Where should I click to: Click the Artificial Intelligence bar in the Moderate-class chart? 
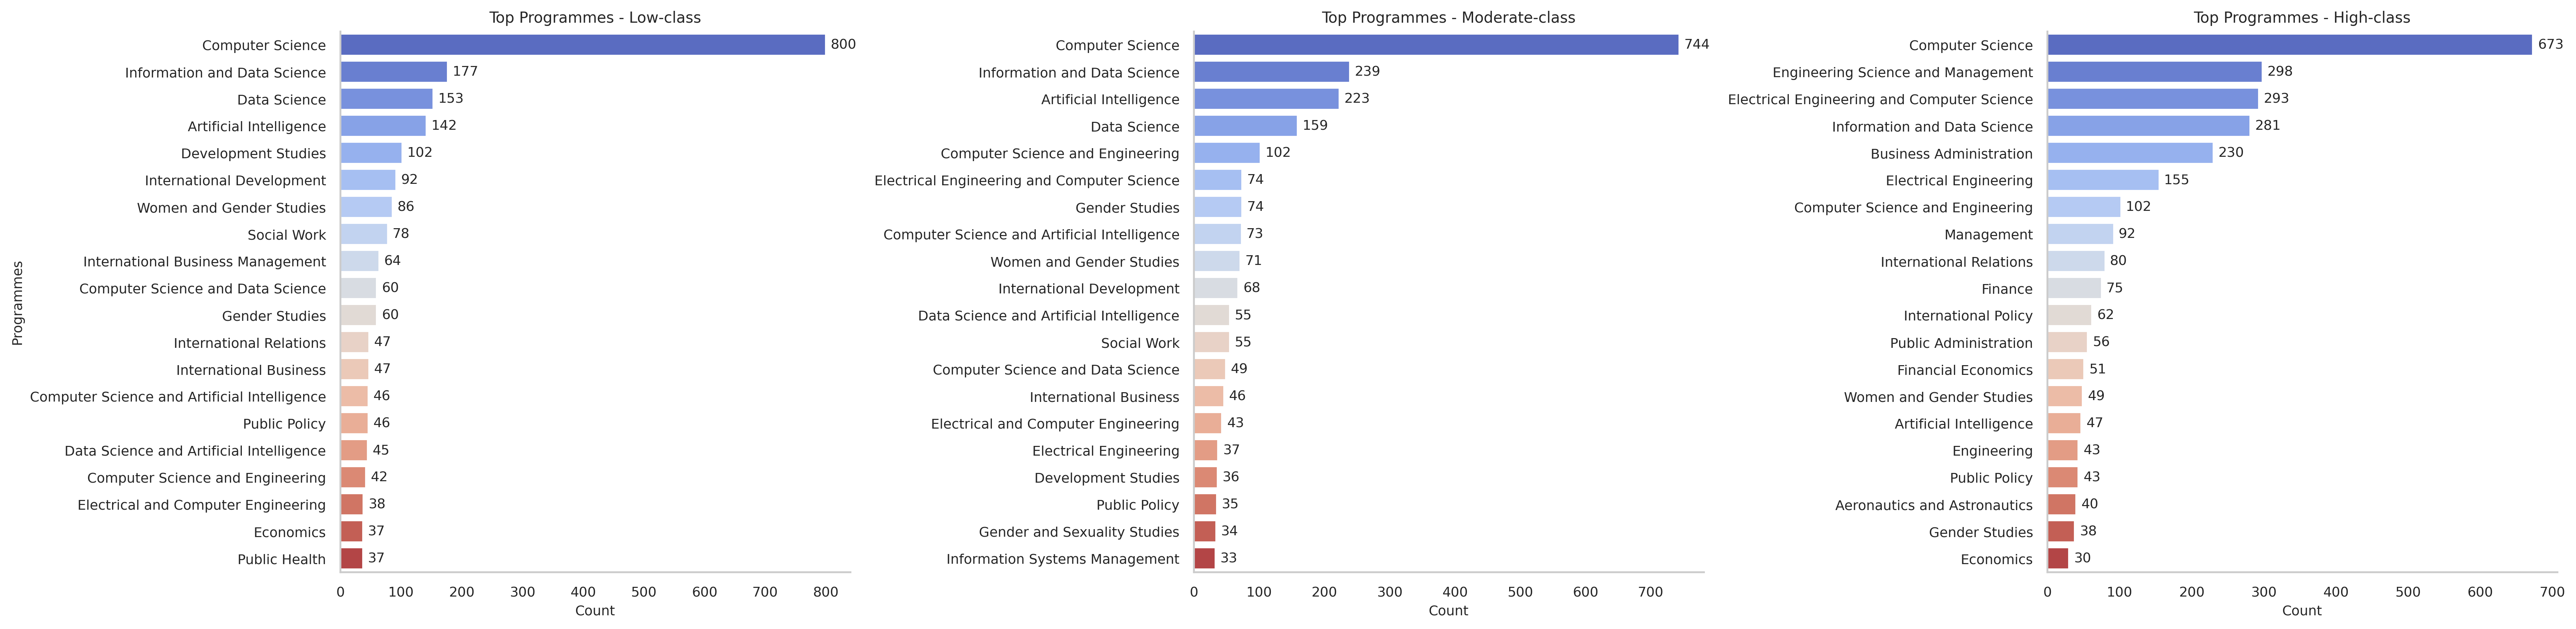[x=1266, y=99]
